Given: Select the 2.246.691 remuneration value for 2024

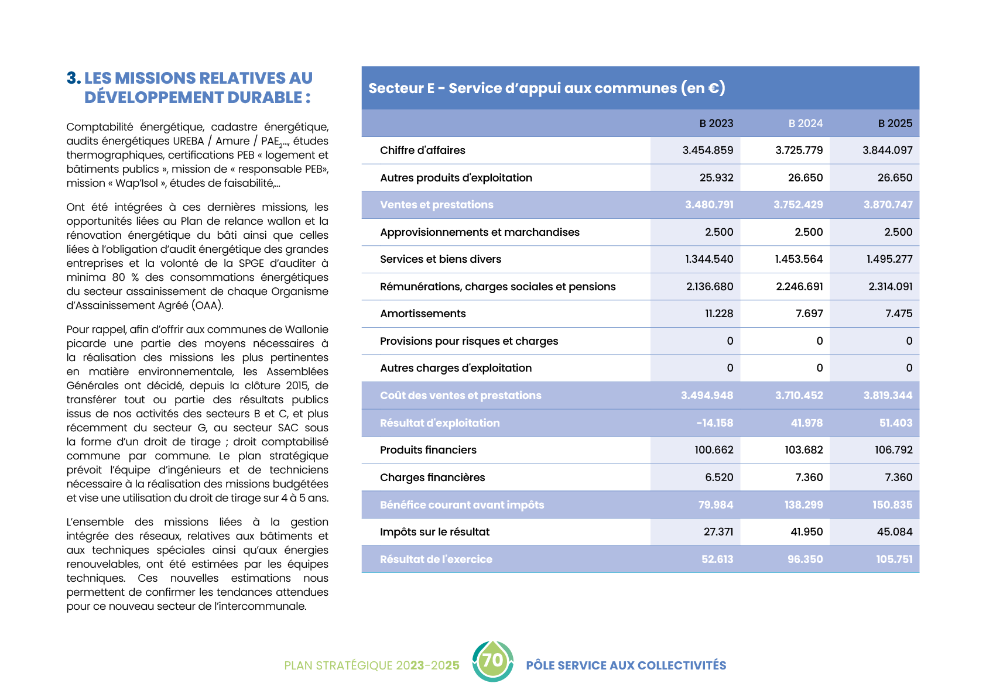Looking at the screenshot, I should point(799,287).
